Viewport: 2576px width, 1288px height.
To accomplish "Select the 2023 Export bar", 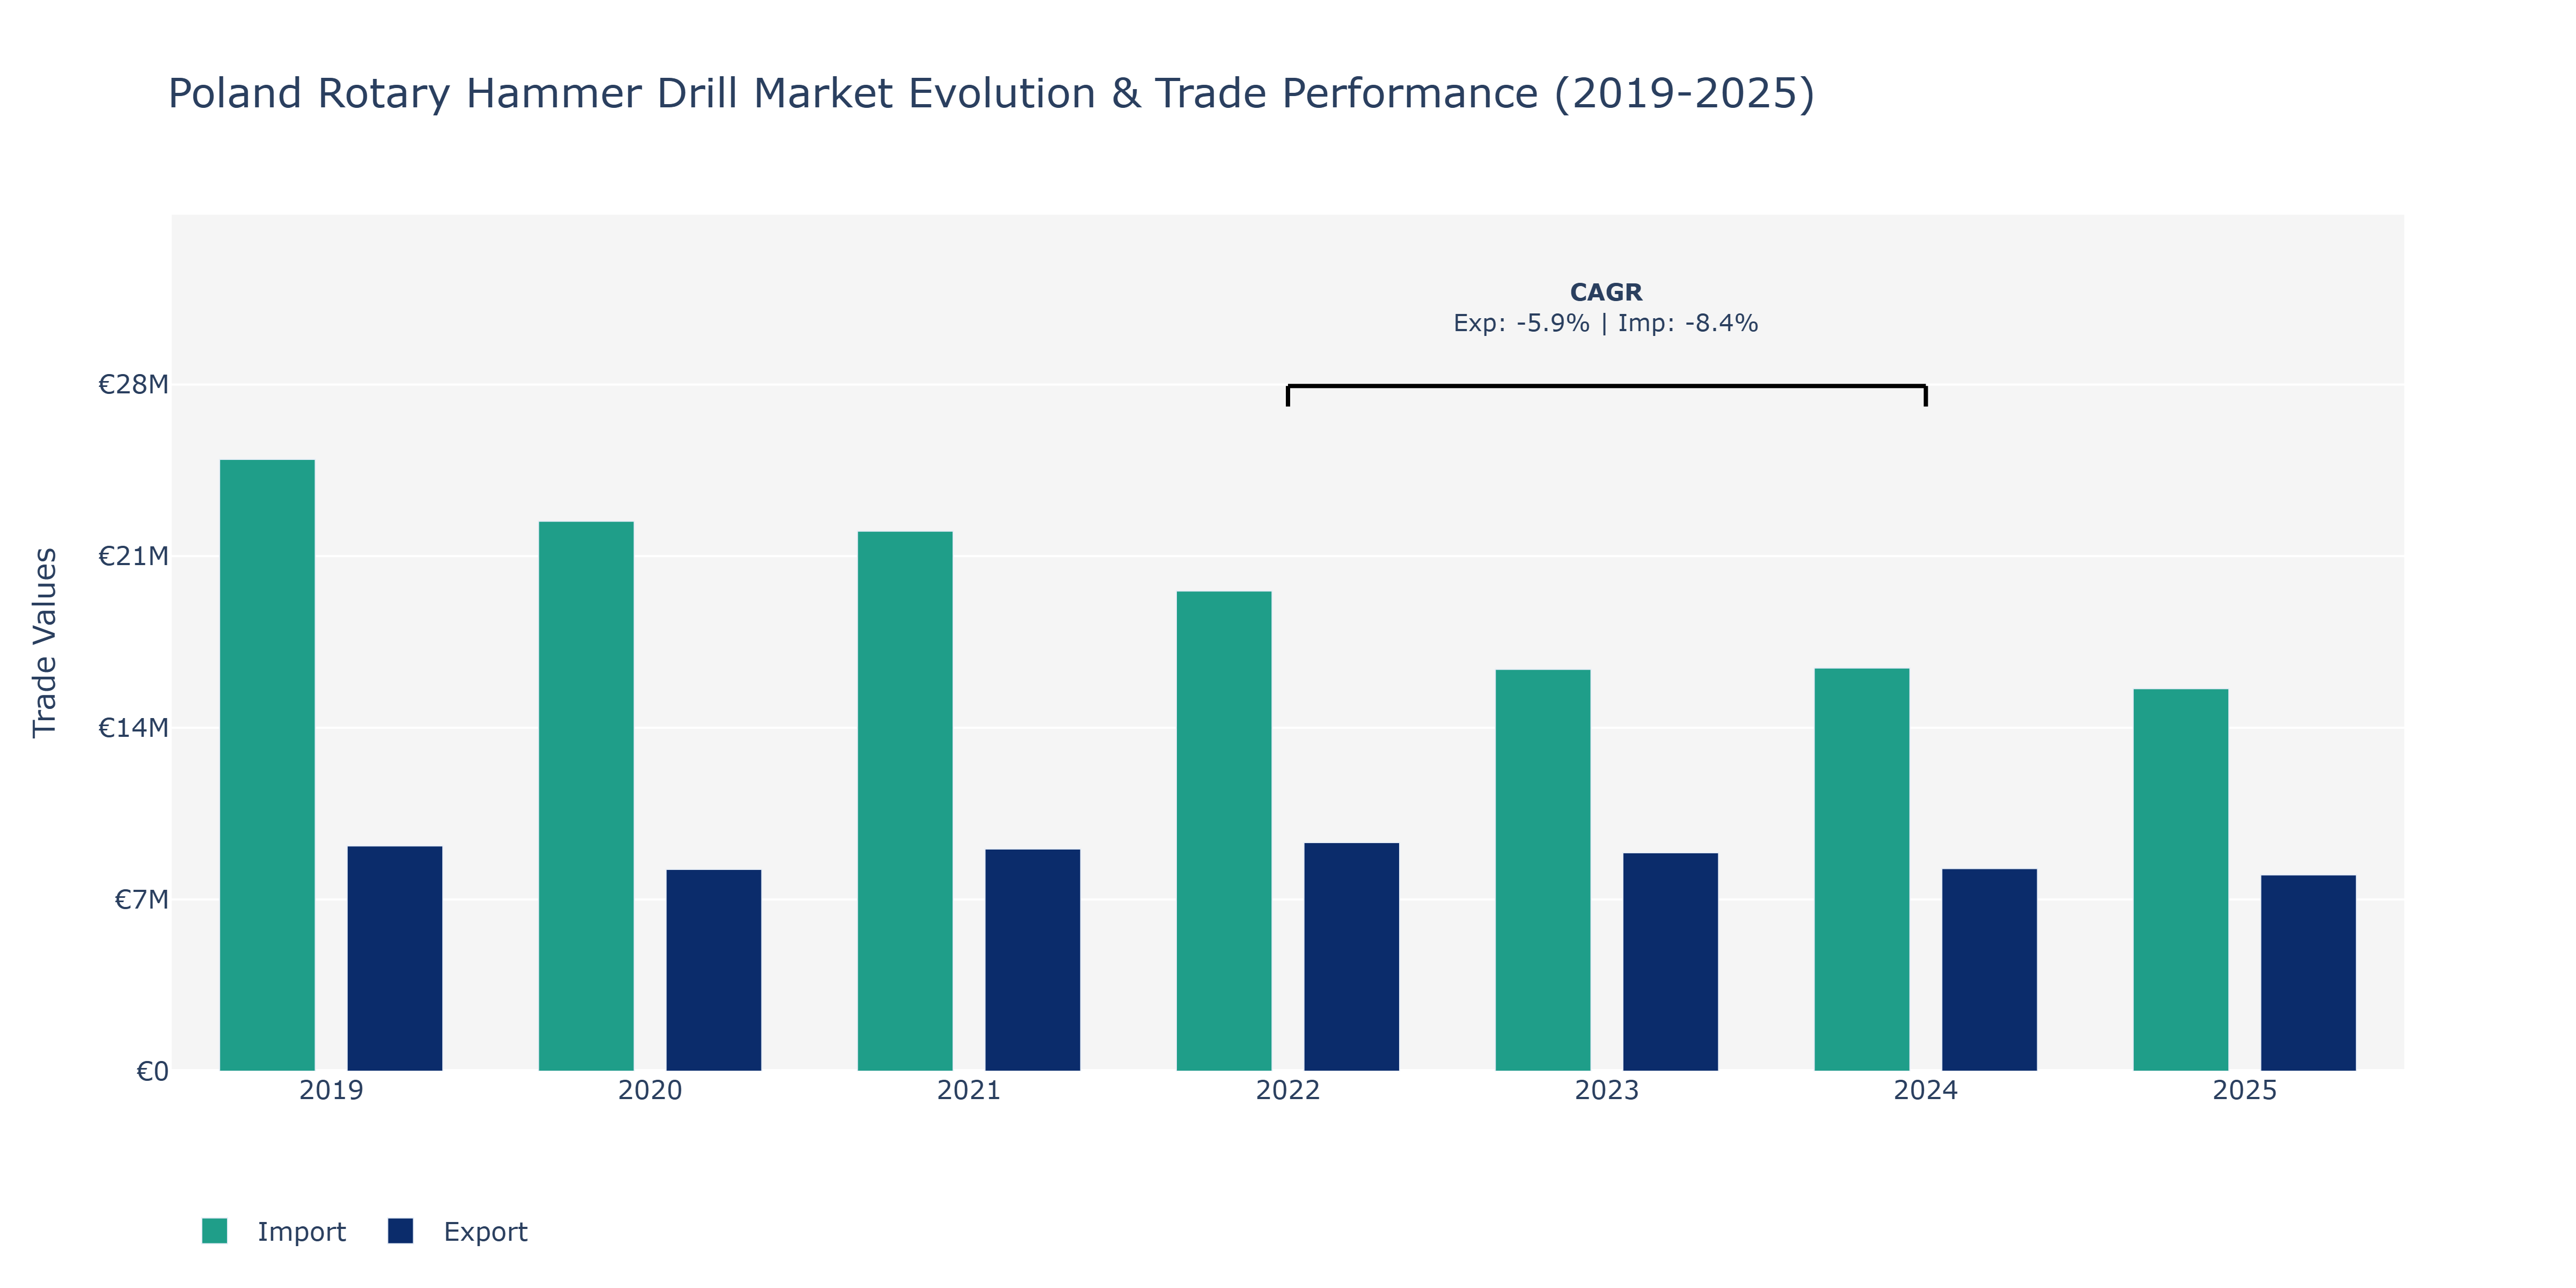I will click(x=1671, y=962).
